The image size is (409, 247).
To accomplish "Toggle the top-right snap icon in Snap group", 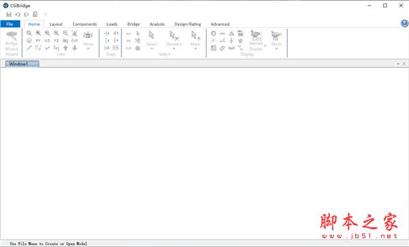I will (x=116, y=33).
